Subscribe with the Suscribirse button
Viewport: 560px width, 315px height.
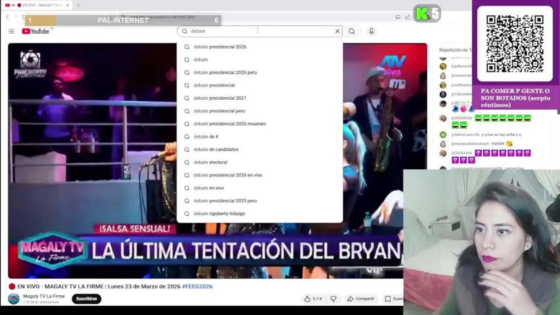86,299
